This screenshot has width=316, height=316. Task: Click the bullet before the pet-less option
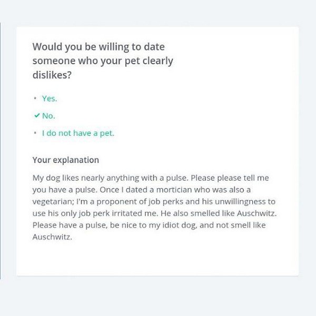pos(35,133)
